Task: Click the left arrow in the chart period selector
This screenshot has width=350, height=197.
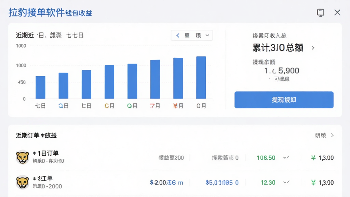Action: click(x=178, y=35)
